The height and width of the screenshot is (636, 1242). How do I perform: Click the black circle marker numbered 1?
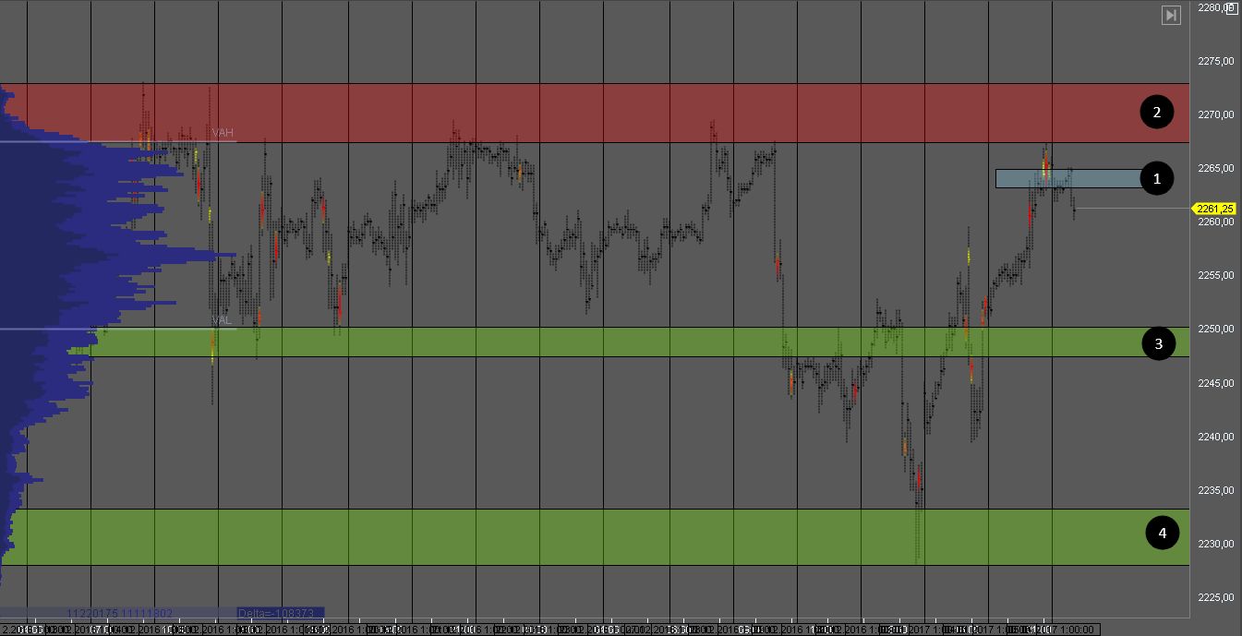point(1155,178)
